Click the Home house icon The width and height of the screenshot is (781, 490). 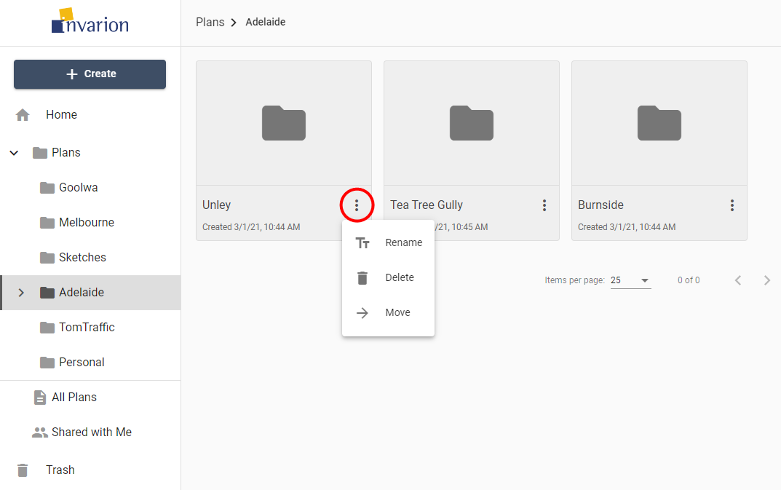click(x=23, y=115)
